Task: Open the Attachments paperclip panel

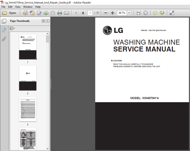Action: pyautogui.click(x=4, y=39)
